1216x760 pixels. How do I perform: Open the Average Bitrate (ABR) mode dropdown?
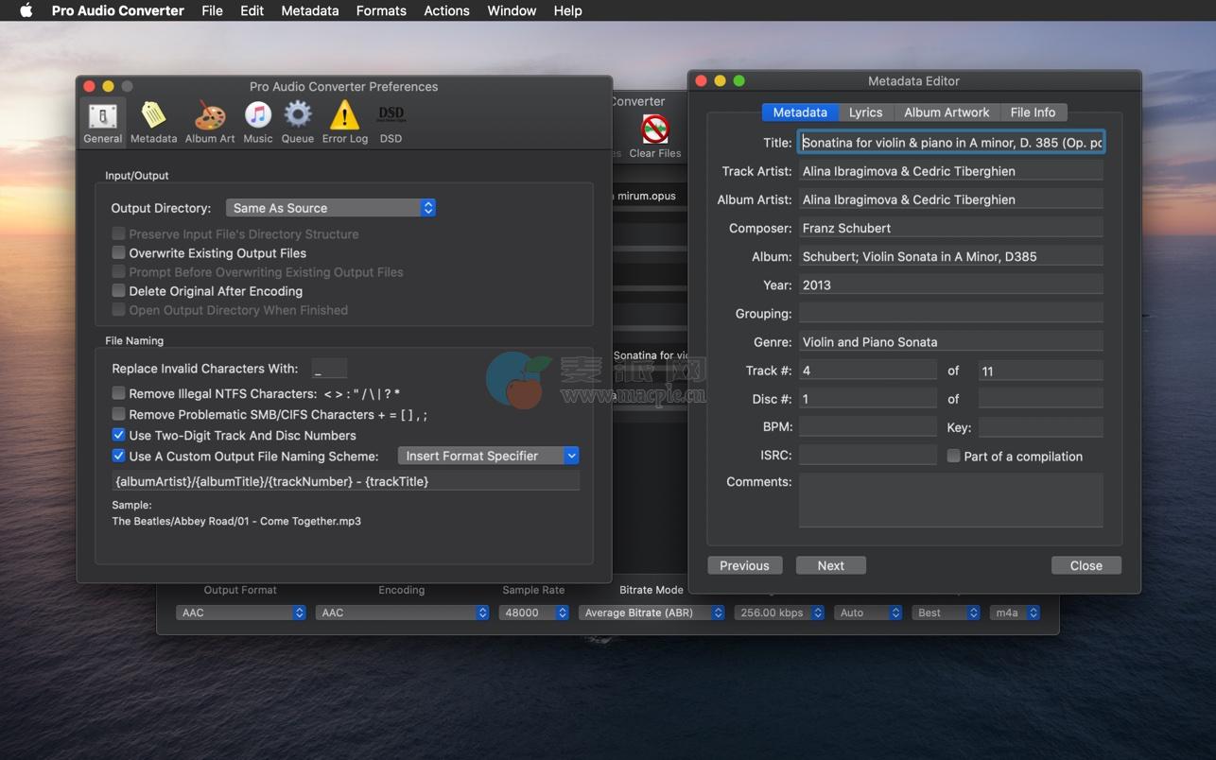pos(651,613)
